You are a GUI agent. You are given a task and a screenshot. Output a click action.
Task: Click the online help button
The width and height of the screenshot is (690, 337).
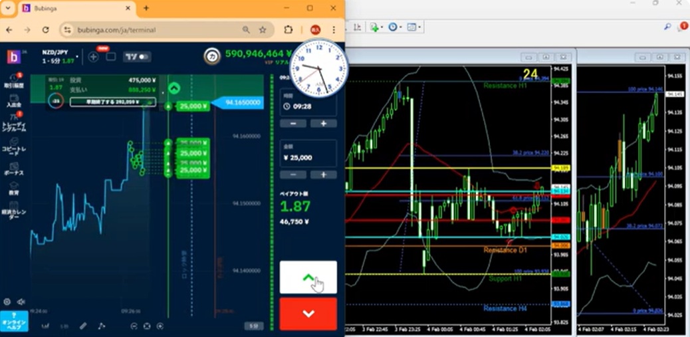click(x=14, y=320)
